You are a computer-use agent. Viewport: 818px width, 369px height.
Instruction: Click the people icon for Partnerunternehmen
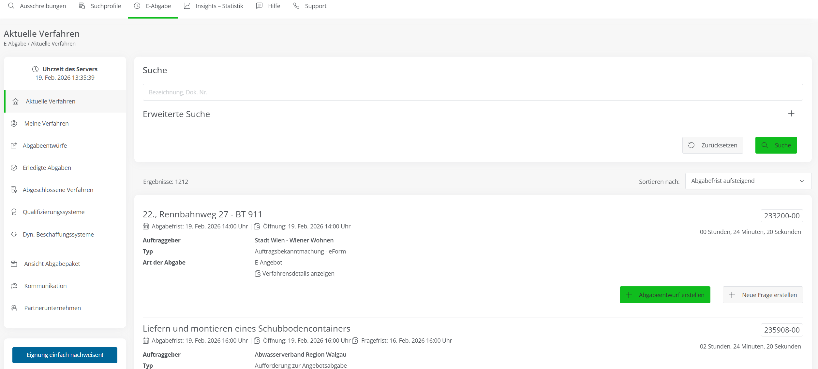(14, 308)
